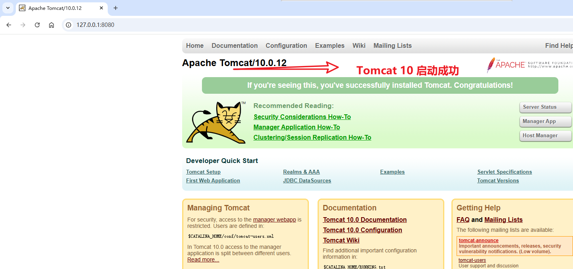Open the Realms & AAA link
This screenshot has height=269, width=573.
(301, 172)
